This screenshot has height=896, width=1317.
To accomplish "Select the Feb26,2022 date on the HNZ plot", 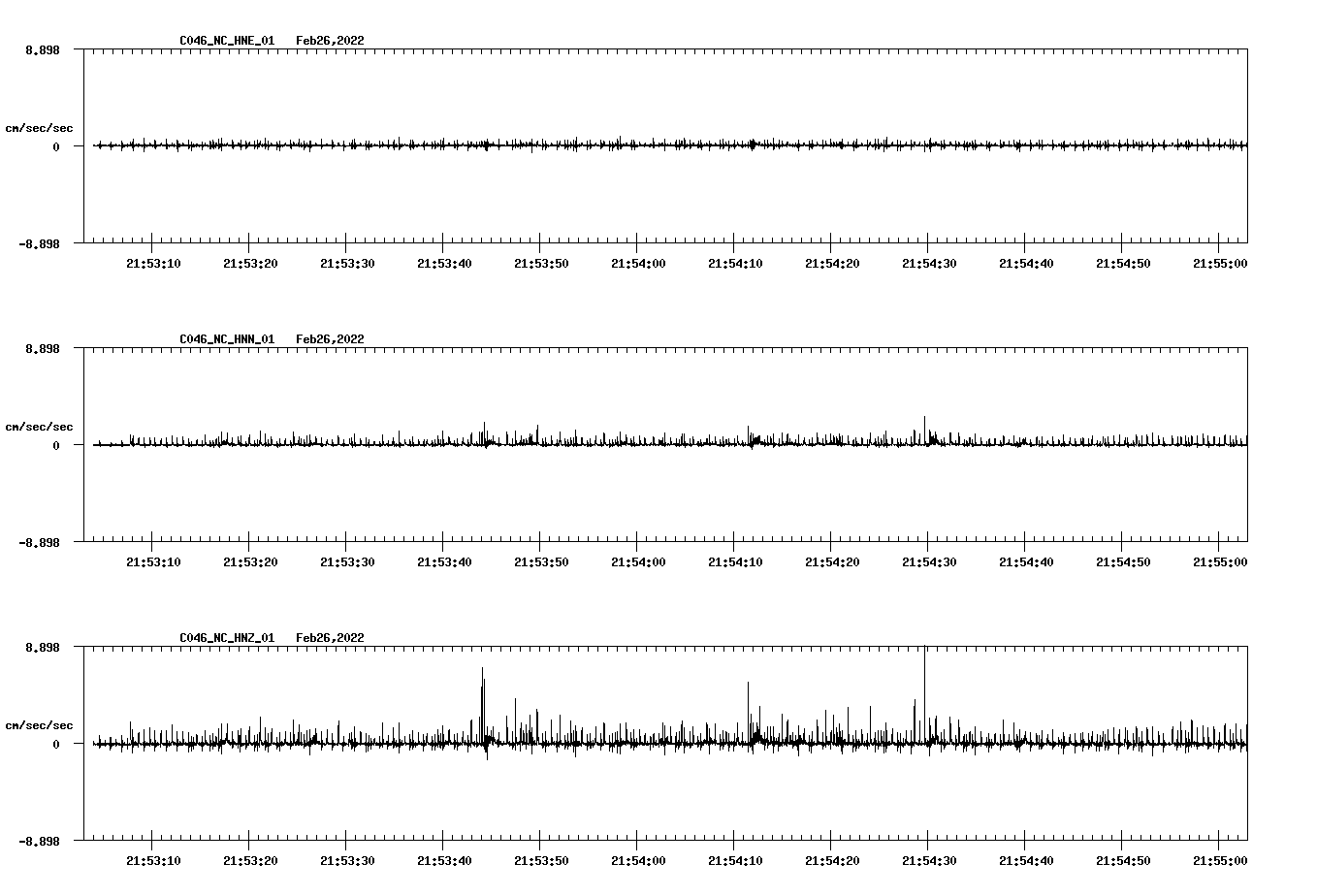I will (330, 638).
